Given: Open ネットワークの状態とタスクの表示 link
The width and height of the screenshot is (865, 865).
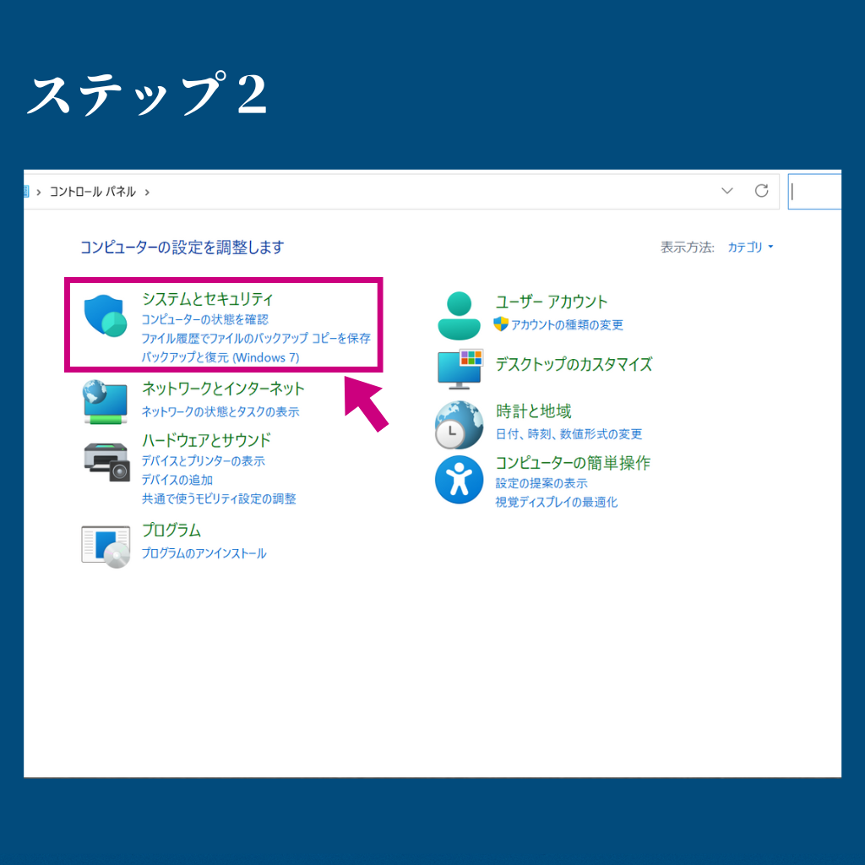Looking at the screenshot, I should click(220, 411).
